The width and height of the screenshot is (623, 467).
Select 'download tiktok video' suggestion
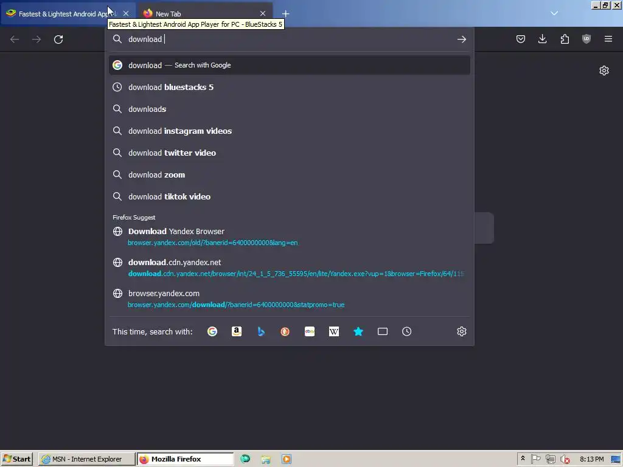click(x=289, y=196)
